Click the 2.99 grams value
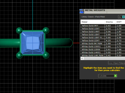Image resolution: width=125 pixels, height=93 pixels. pos(108,44)
